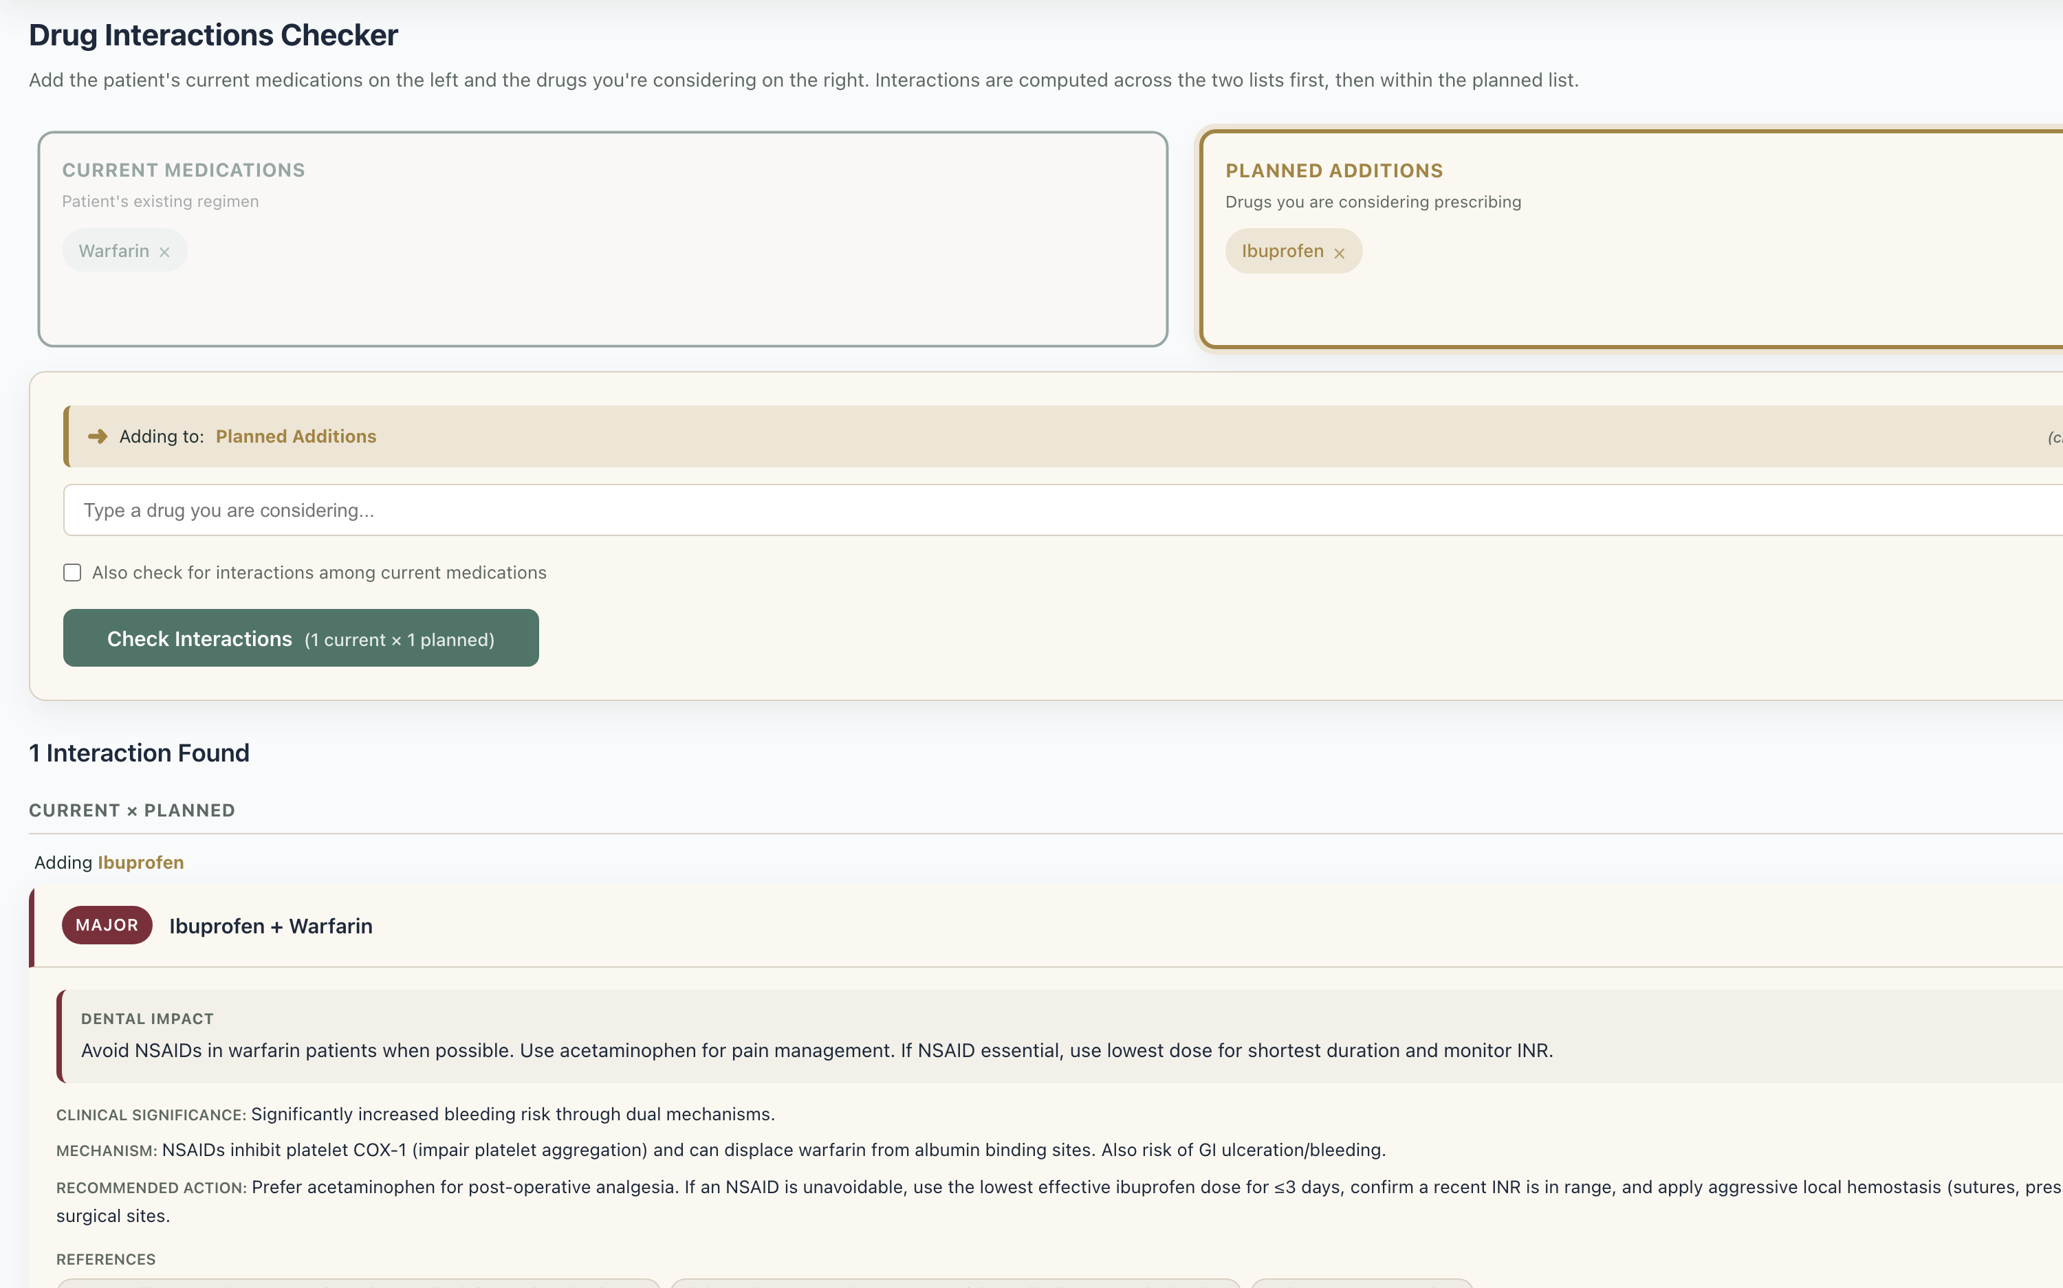Screen dimensions: 2063x1288
Task: Remove Warfarin from current medications
Action: [x=164, y=252]
